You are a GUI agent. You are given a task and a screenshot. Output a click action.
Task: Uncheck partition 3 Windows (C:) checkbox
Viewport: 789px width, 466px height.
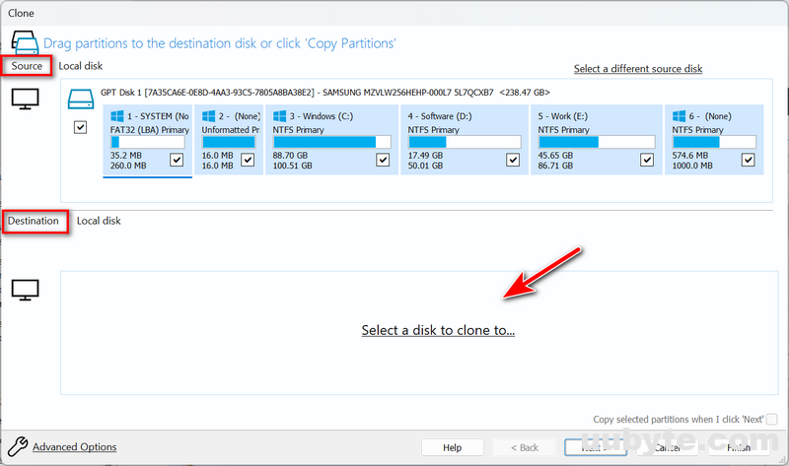tap(383, 160)
